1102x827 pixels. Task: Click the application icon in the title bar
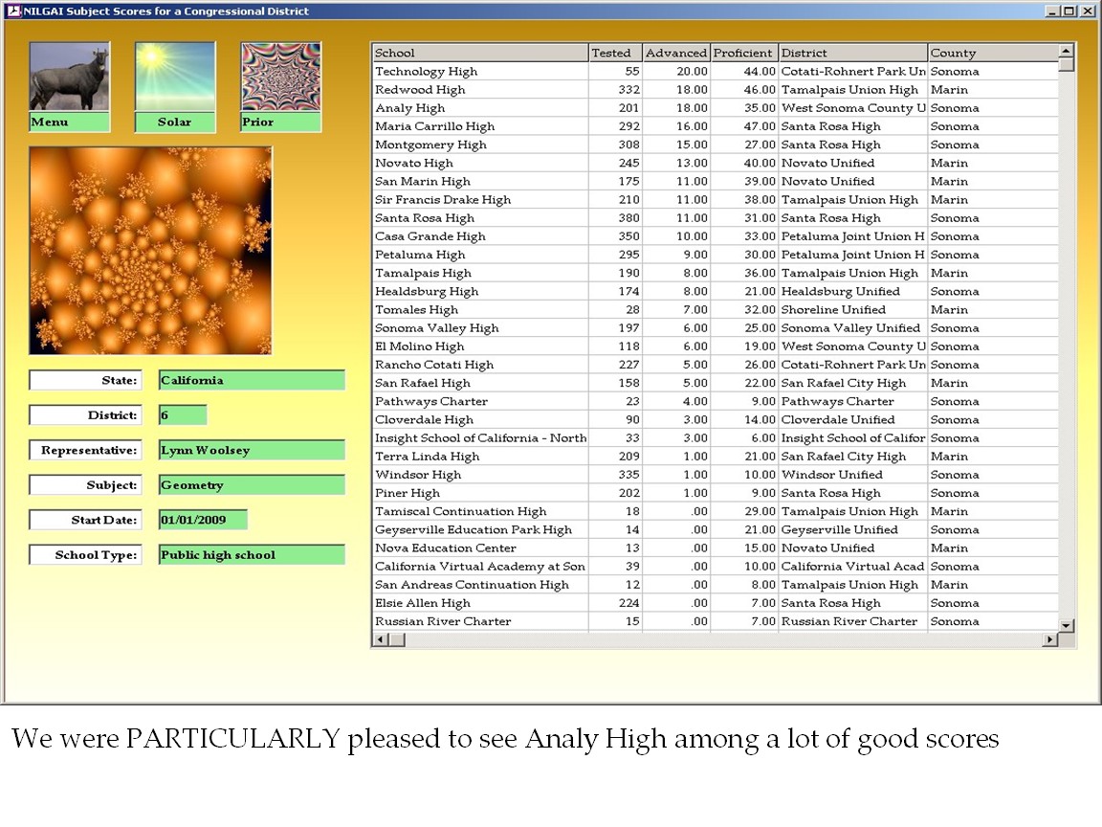pyautogui.click(x=12, y=11)
